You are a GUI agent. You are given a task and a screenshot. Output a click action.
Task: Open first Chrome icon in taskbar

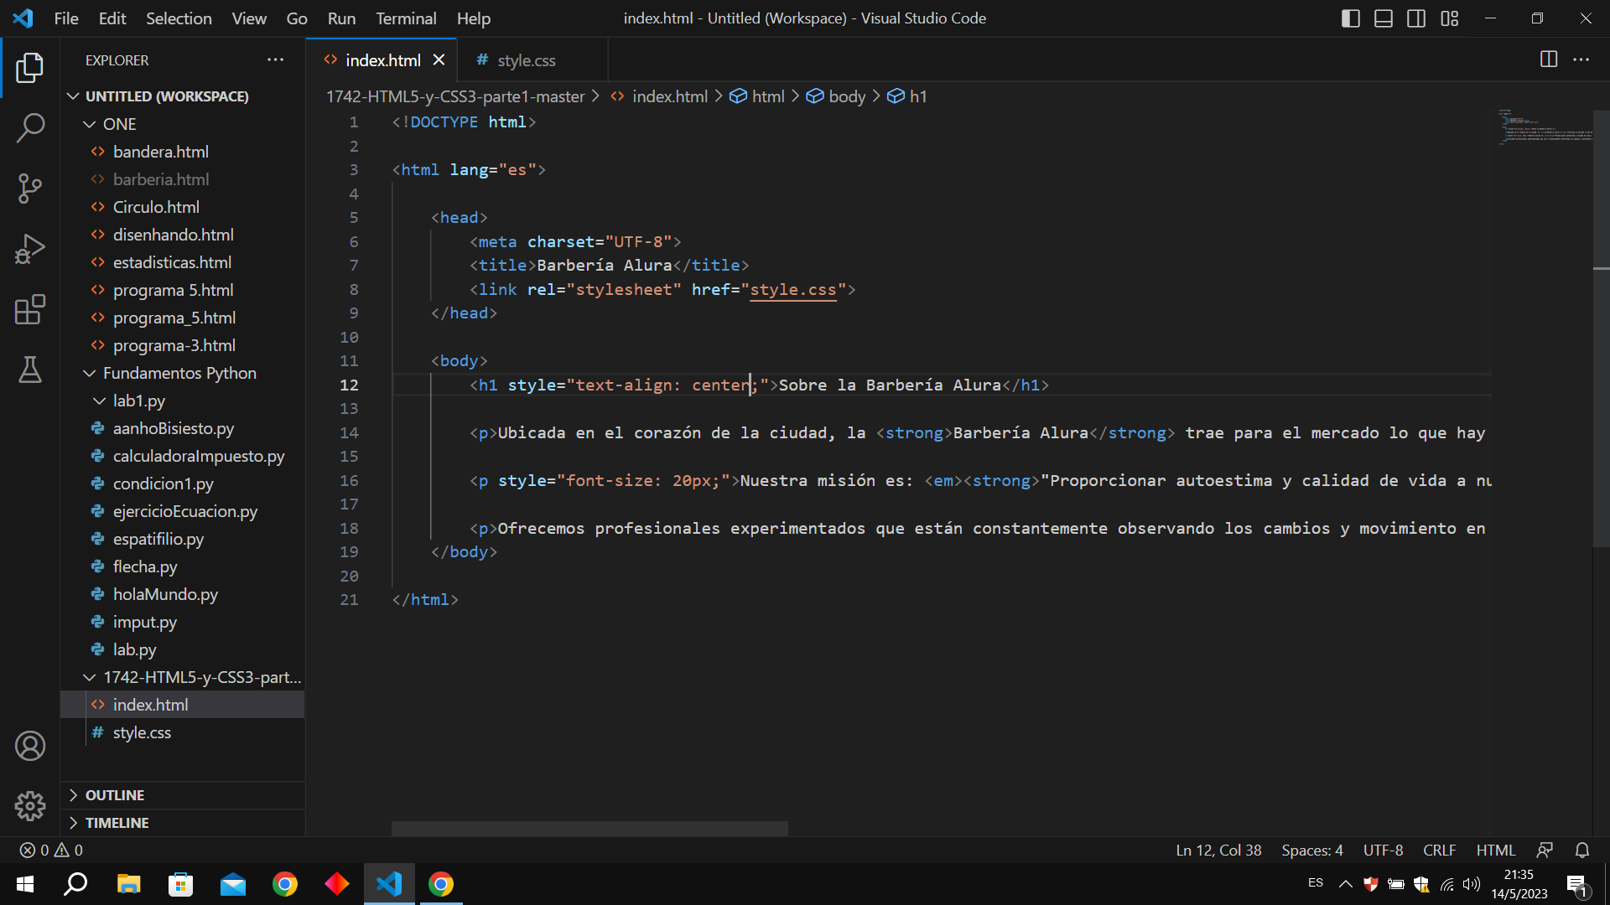coord(285,884)
